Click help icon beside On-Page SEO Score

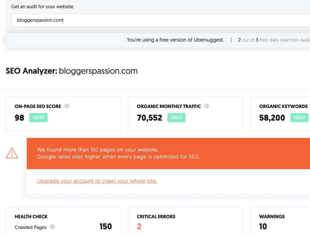click(x=67, y=106)
